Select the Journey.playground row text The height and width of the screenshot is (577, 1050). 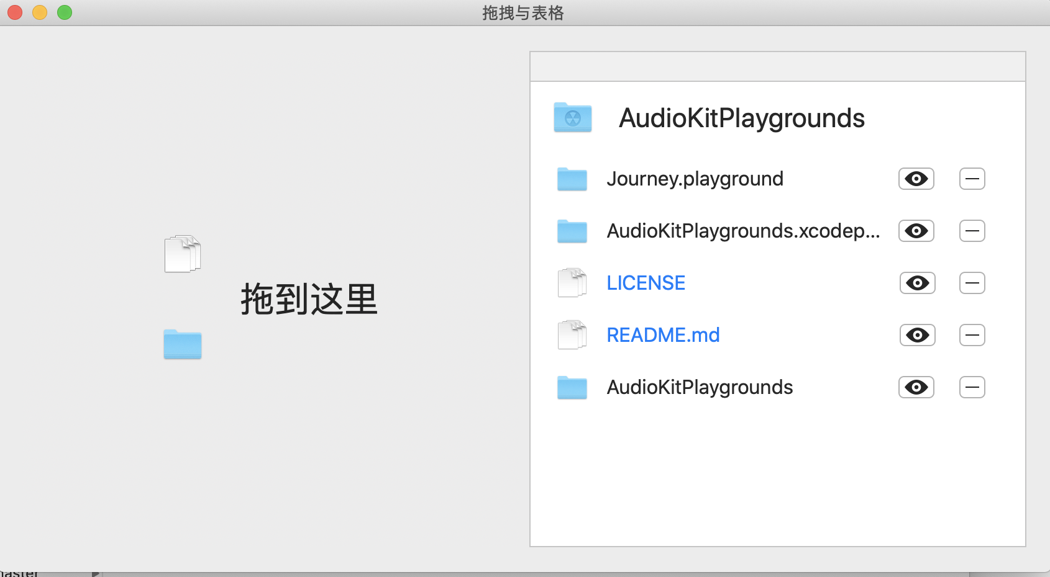(x=695, y=179)
